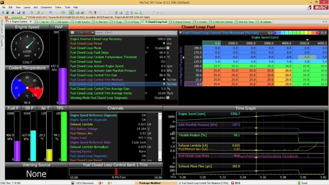Switch to the 2: Idle Ignition worksheet tab

coord(60,22)
